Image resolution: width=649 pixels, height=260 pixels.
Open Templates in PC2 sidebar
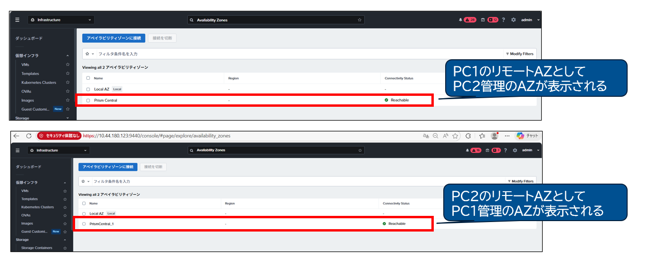coord(29,199)
